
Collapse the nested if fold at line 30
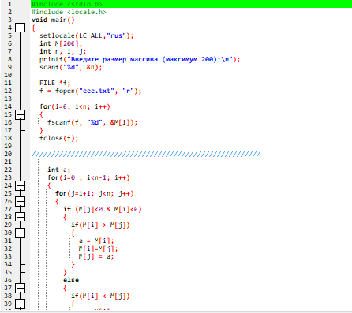21,233
